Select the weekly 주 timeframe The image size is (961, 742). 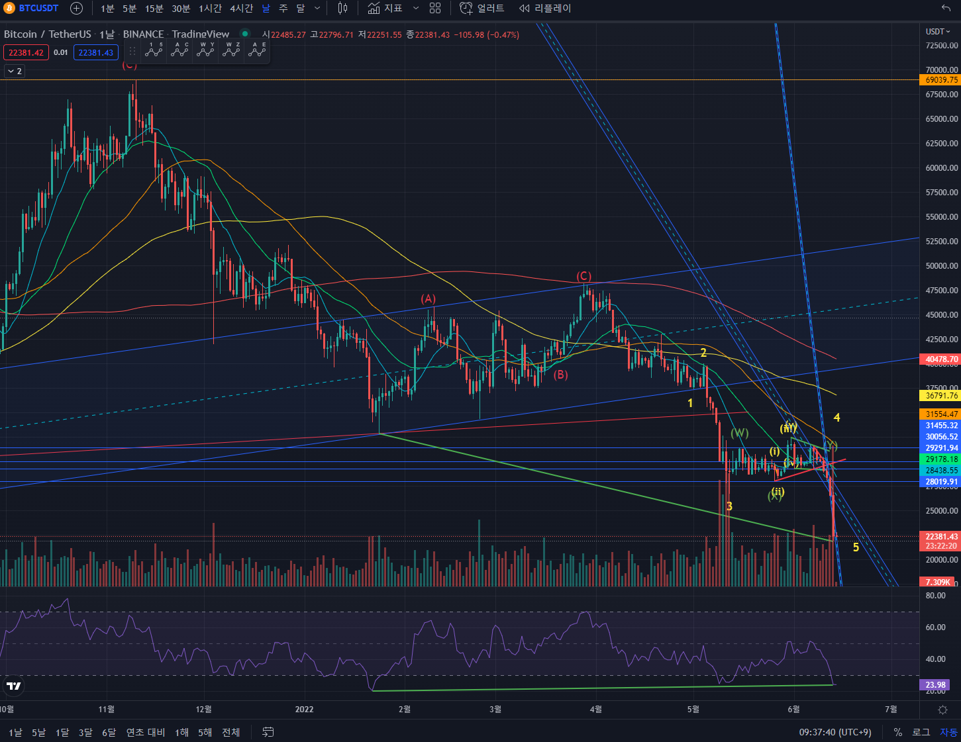[x=283, y=9]
